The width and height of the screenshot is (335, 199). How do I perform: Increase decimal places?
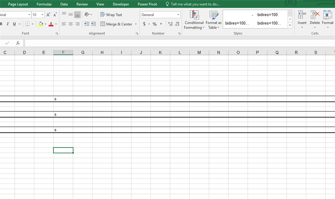click(x=170, y=24)
